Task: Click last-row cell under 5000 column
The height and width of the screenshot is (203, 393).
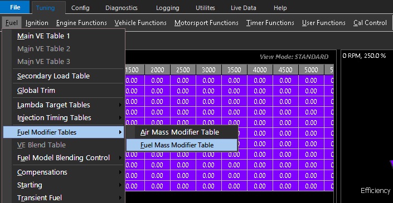Action: coord(311,186)
